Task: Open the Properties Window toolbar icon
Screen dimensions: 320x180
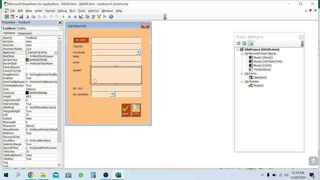Action: click(93, 16)
